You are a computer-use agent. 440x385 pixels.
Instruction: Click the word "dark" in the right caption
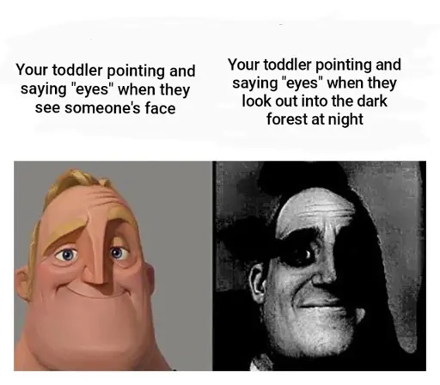pos(373,101)
